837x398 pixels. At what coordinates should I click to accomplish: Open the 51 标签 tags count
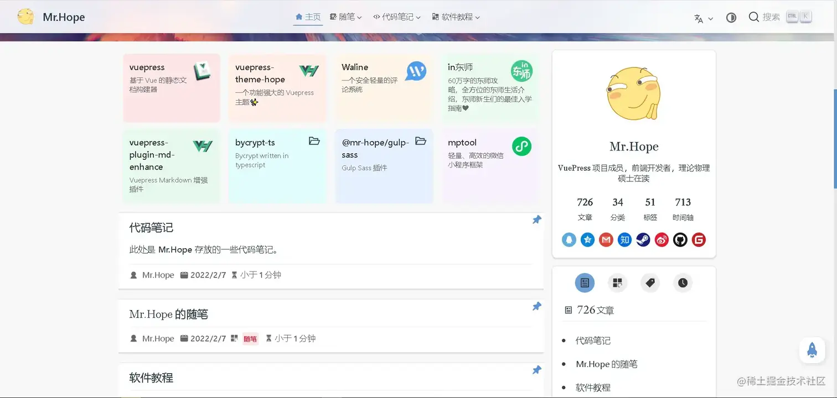(x=650, y=209)
